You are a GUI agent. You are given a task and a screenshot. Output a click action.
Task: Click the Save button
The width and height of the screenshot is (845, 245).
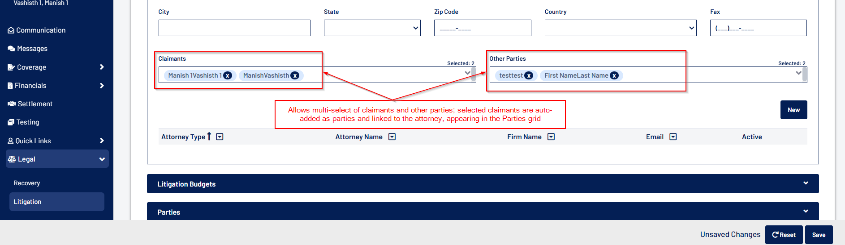click(819, 235)
